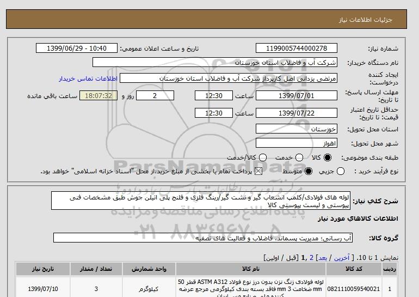
Task: Click the واحد شمارش column header
Action: pos(149,269)
